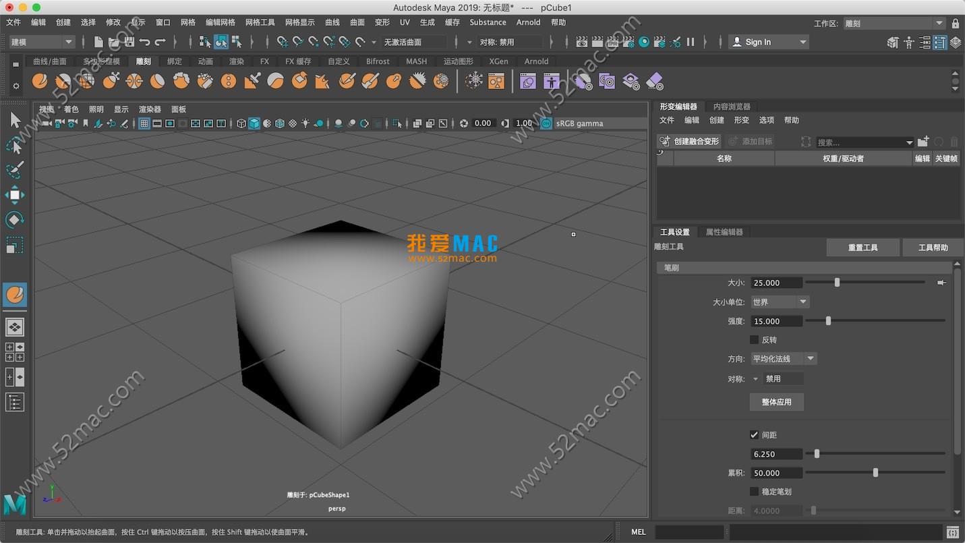This screenshot has width=965, height=543.
Task: Switch to the 绑定 shelf tab
Action: [x=175, y=61]
